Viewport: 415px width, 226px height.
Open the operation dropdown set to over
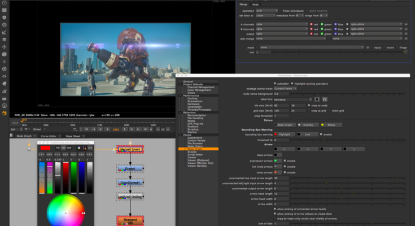[x=267, y=11]
